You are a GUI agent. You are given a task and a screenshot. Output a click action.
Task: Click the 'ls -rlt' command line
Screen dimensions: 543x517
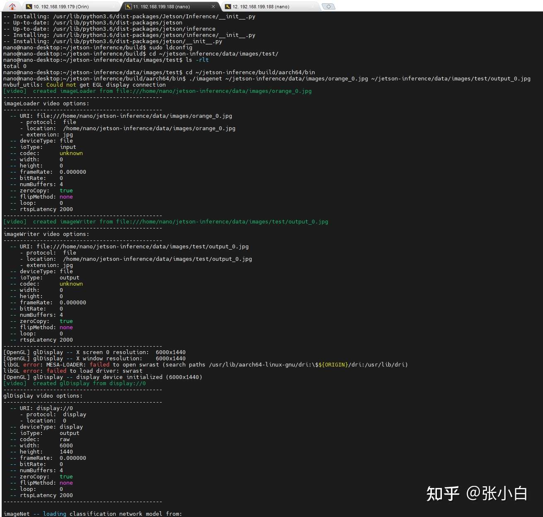pos(106,60)
